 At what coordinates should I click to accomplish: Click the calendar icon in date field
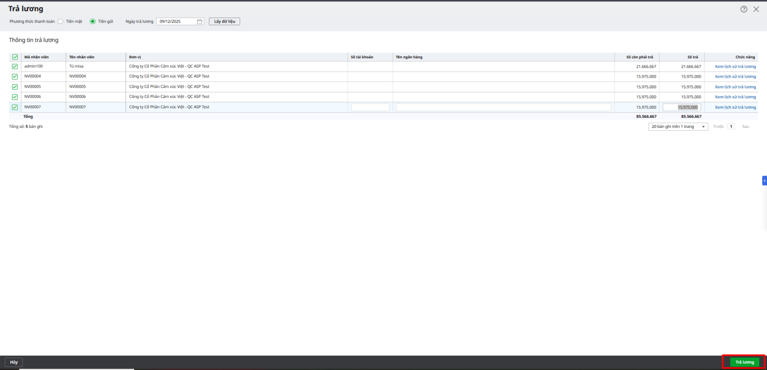pos(199,22)
